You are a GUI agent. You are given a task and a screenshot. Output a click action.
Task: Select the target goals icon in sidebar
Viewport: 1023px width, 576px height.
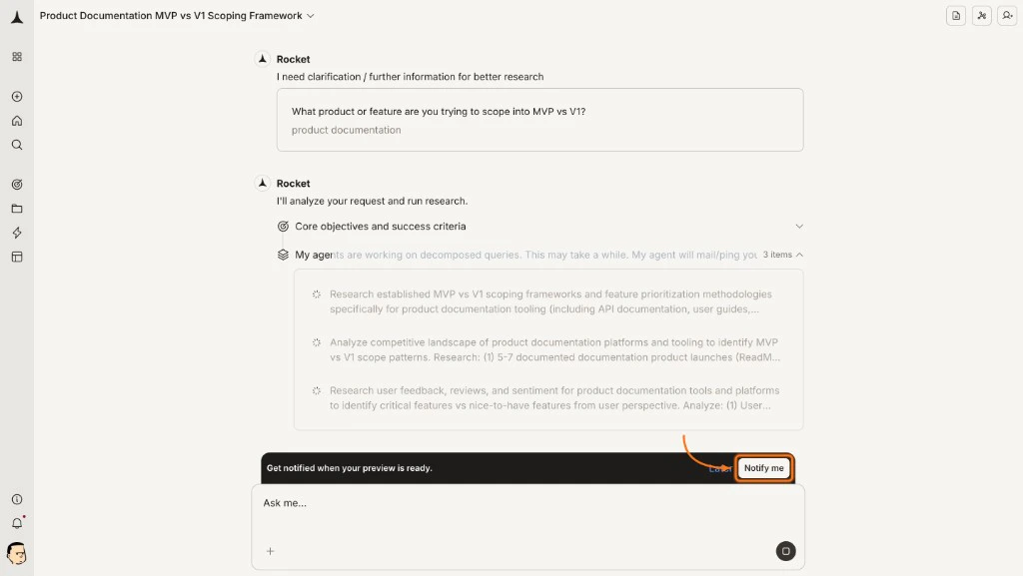point(16,184)
